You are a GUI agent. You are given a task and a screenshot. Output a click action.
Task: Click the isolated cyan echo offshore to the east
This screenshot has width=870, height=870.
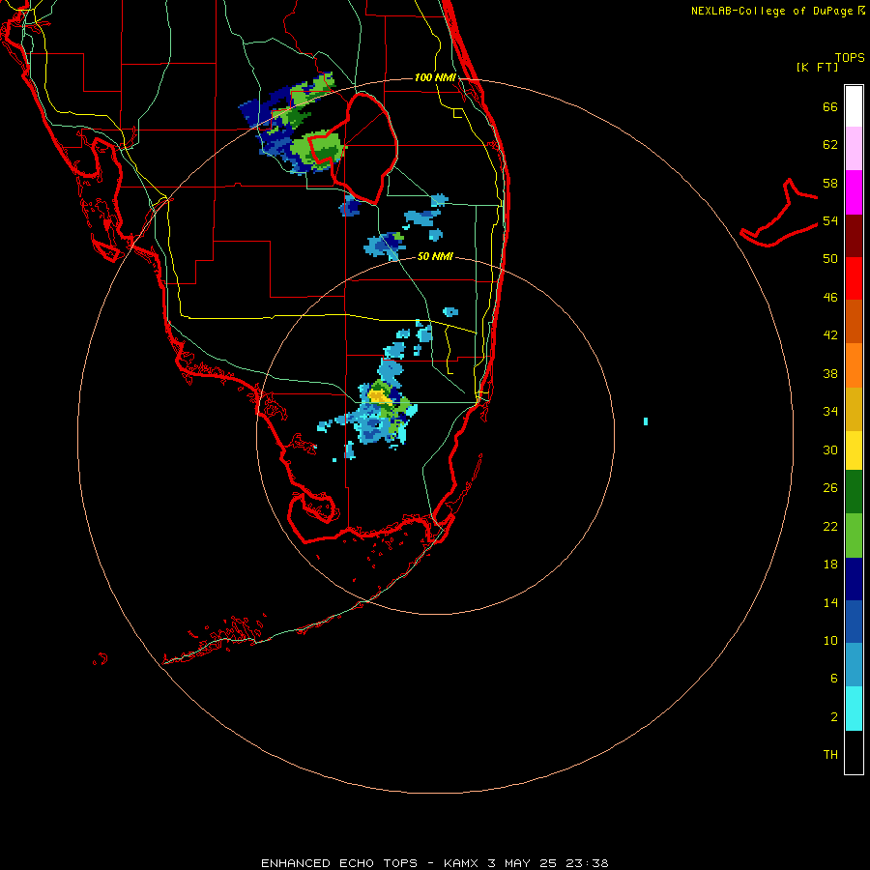click(x=646, y=421)
